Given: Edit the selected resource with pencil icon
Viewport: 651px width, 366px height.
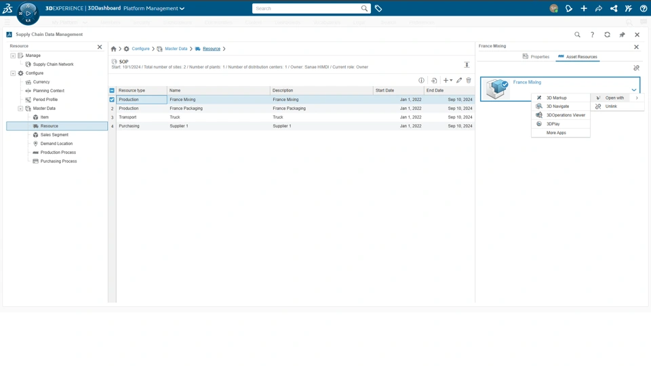Looking at the screenshot, I should 459,81.
